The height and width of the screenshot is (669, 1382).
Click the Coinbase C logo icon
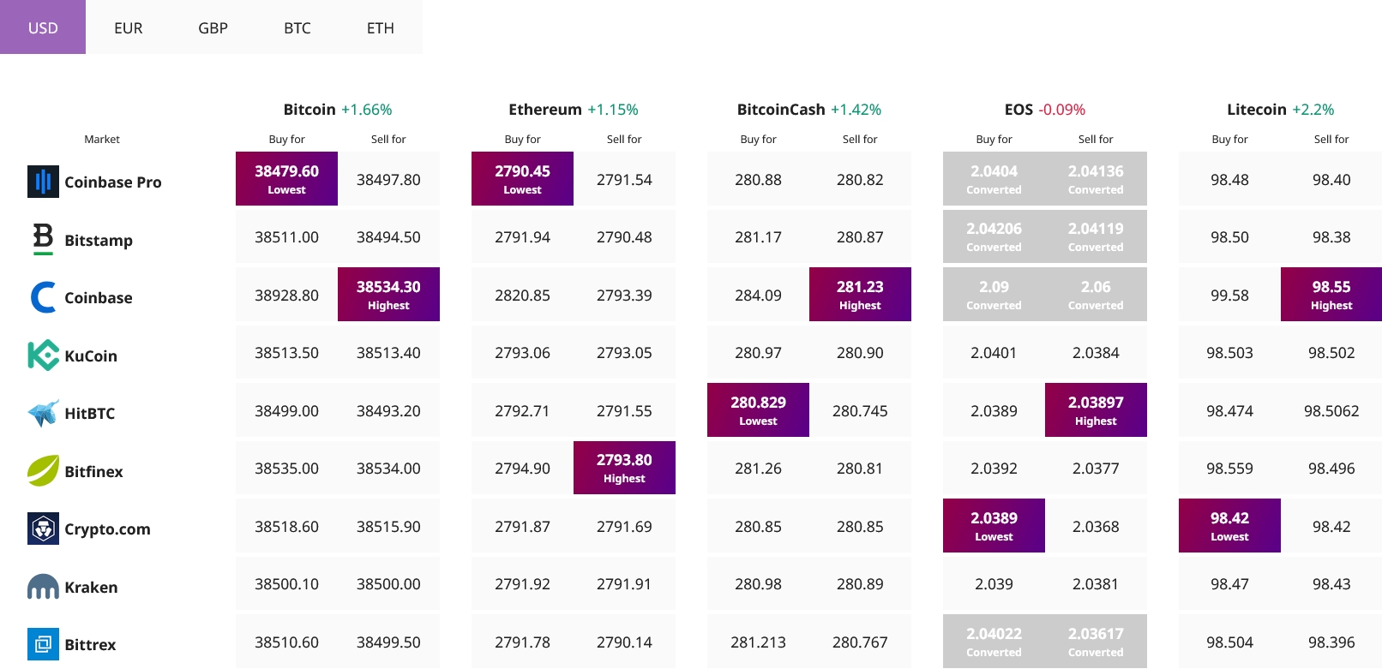coord(43,297)
